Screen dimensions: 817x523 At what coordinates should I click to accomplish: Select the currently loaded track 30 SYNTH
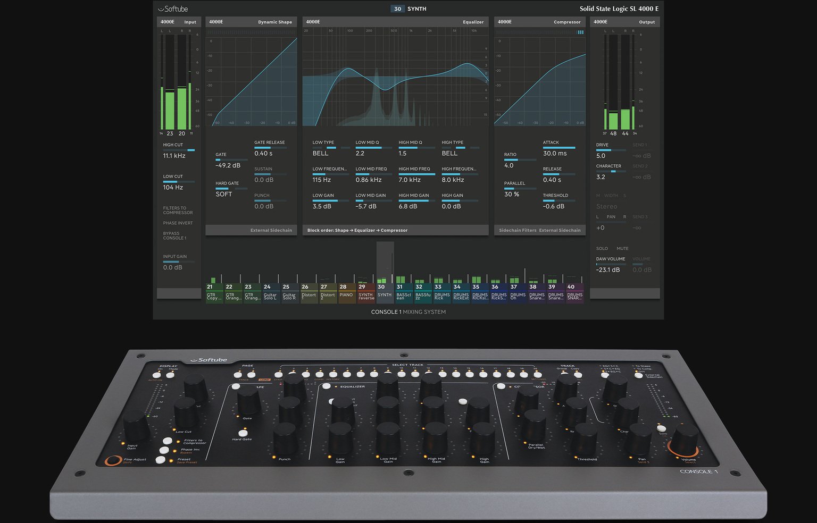coord(385,292)
